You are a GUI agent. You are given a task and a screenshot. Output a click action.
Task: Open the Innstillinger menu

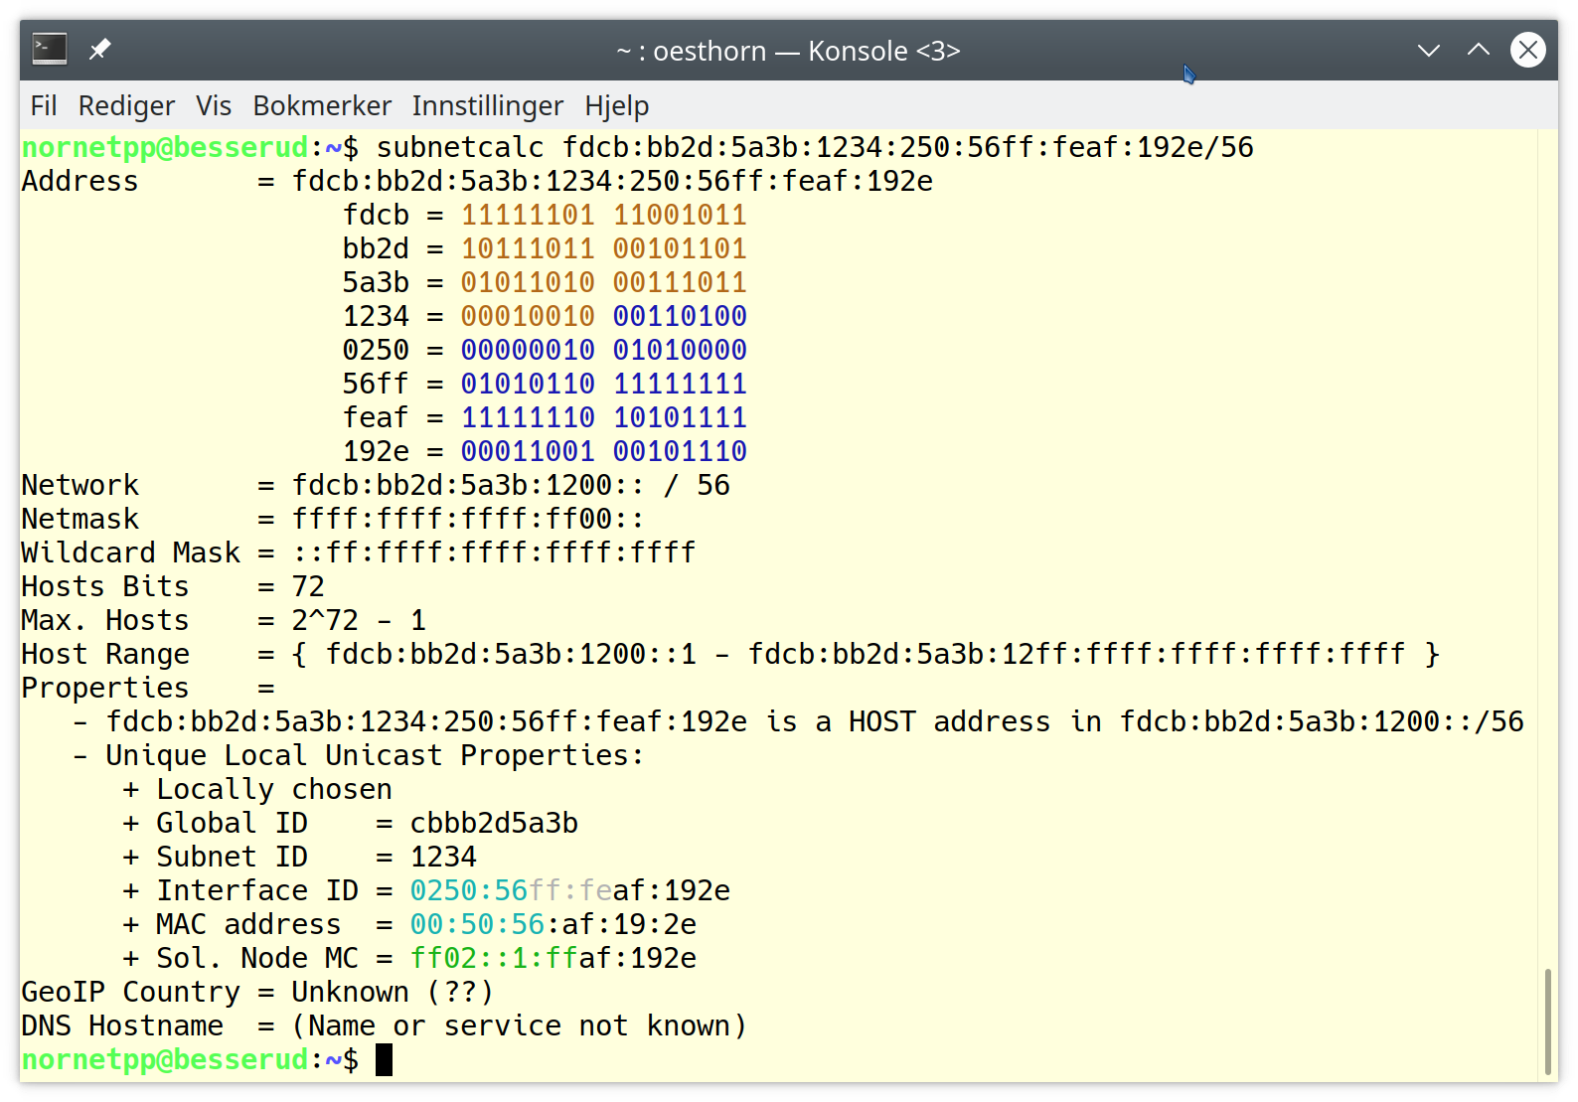(x=488, y=105)
